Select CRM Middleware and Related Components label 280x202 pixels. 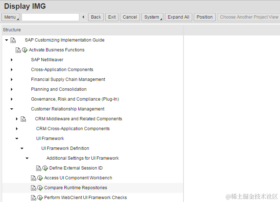point(79,119)
